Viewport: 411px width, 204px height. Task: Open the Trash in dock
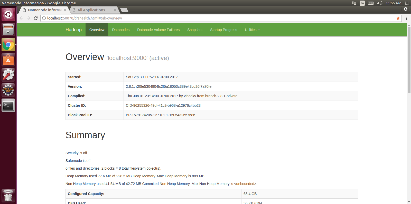[x=8, y=196]
